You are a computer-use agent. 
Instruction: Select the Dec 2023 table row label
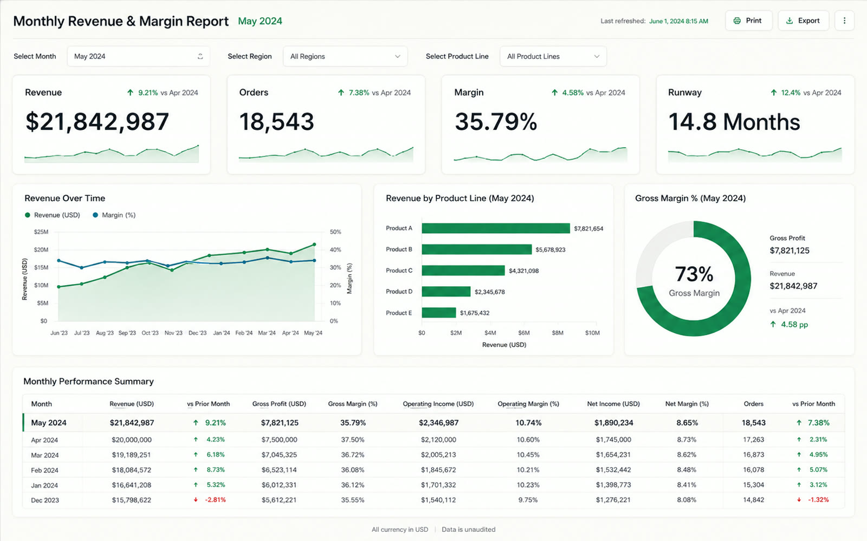click(x=45, y=500)
